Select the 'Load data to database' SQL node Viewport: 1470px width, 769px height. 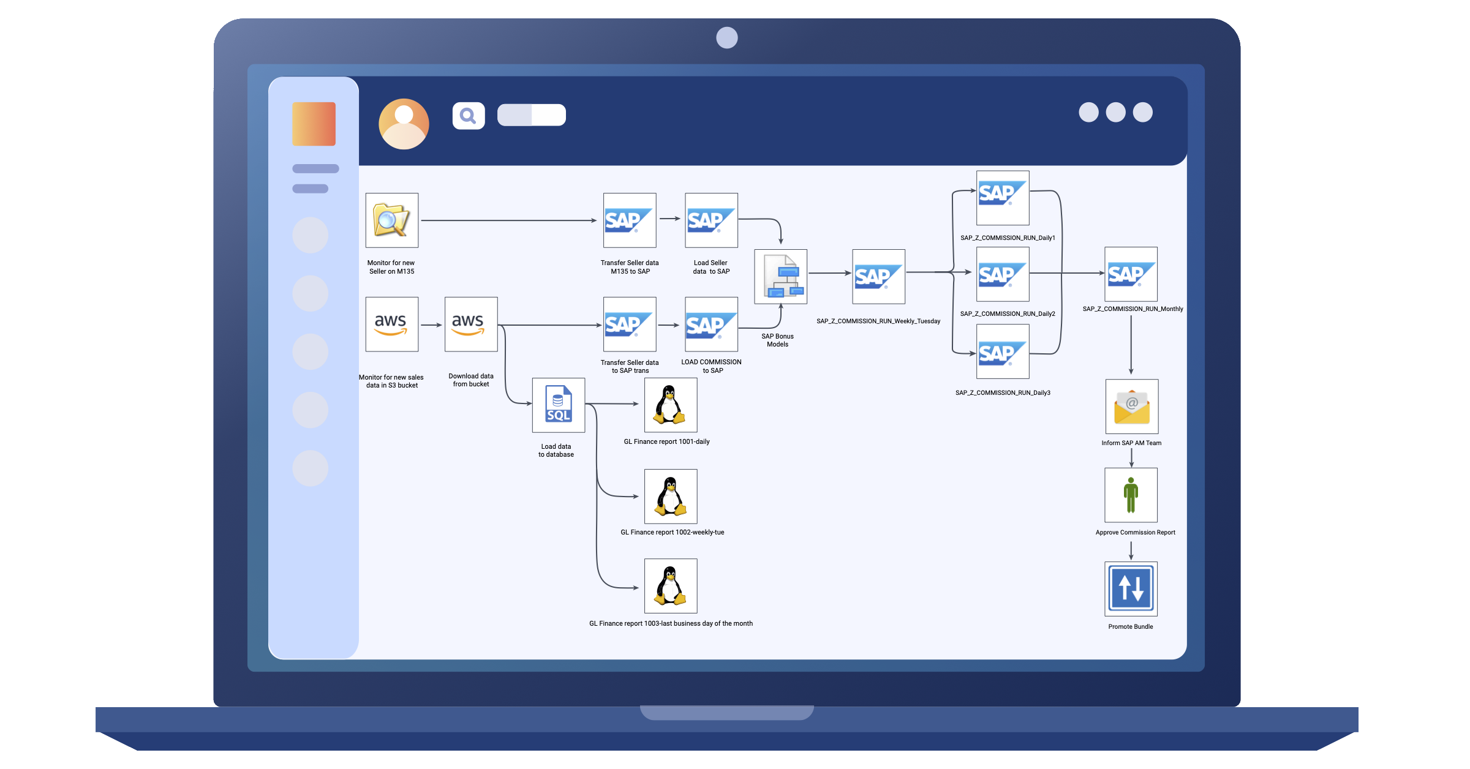pyautogui.click(x=558, y=405)
